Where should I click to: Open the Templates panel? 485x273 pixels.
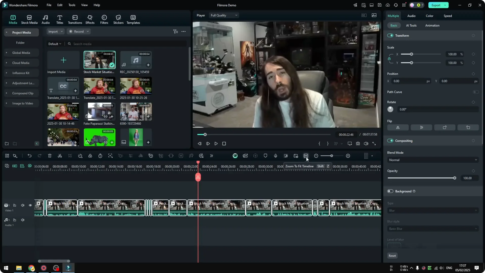133,19
